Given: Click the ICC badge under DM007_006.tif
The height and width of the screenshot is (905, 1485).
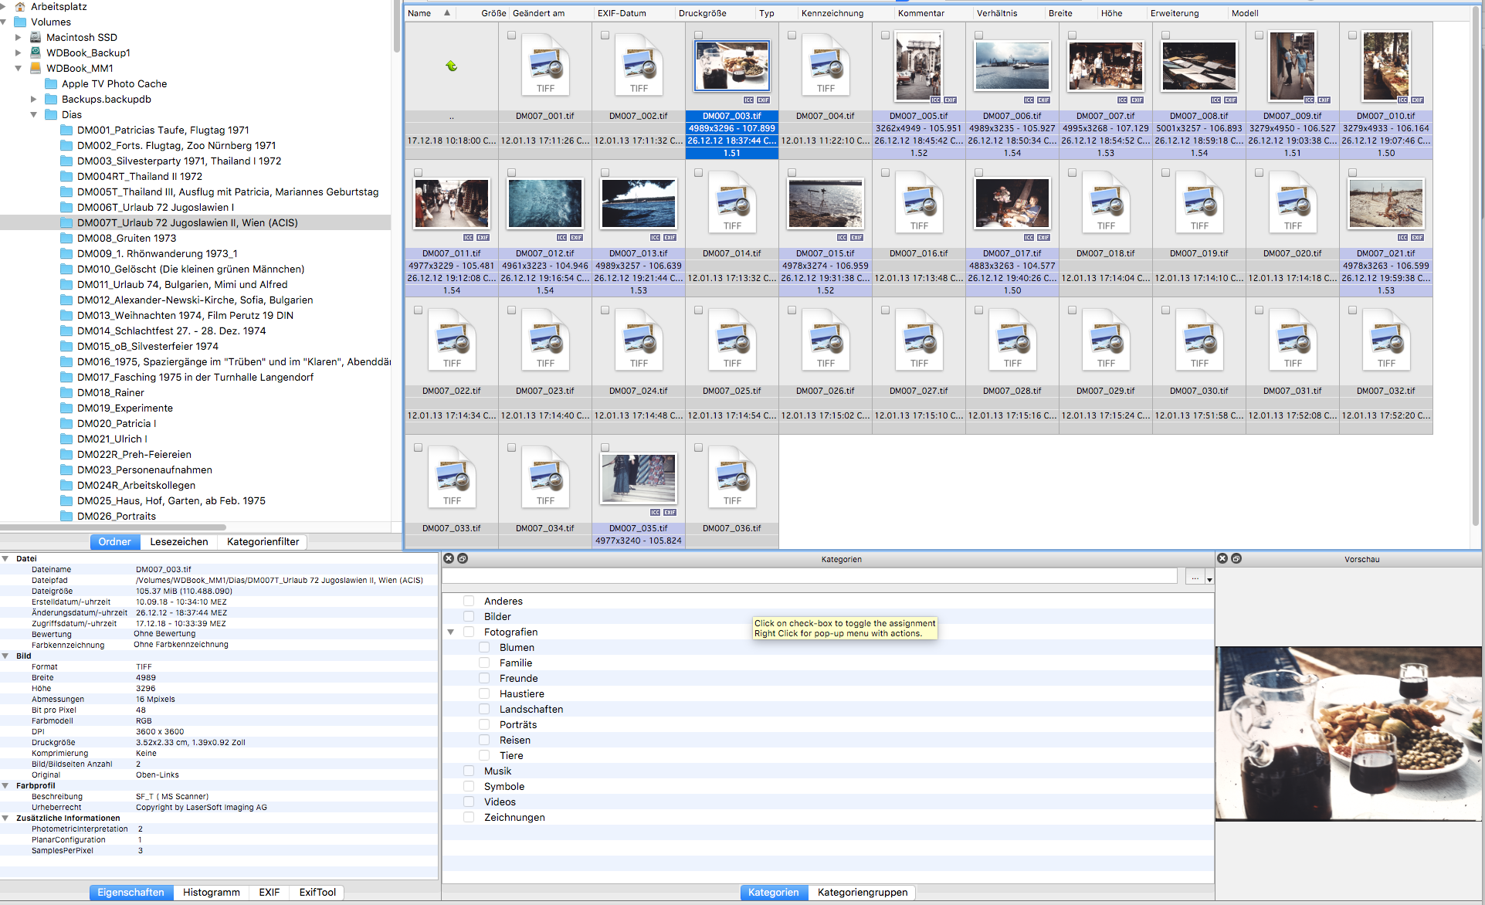Looking at the screenshot, I should coord(1029,100).
